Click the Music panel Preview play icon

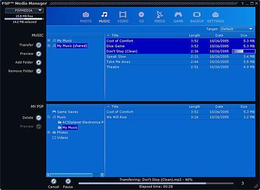[39, 54]
